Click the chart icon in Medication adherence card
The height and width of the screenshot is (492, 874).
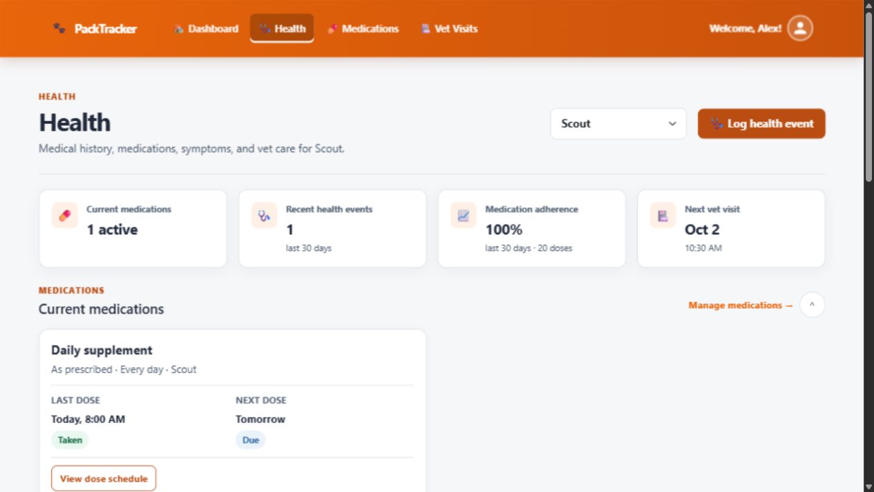[x=464, y=216]
